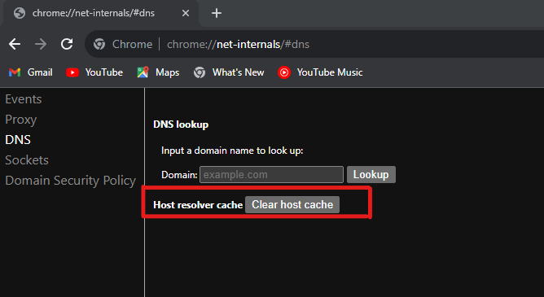Open the YouTube bookmark
Image resolution: width=544 pixels, height=297 pixels.
click(x=94, y=72)
